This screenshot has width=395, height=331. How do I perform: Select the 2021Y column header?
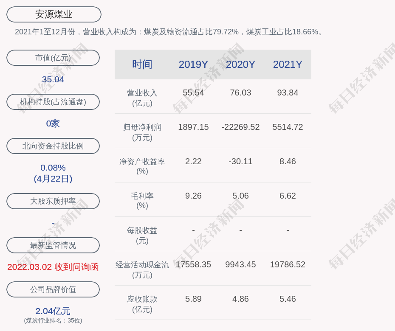click(x=288, y=65)
